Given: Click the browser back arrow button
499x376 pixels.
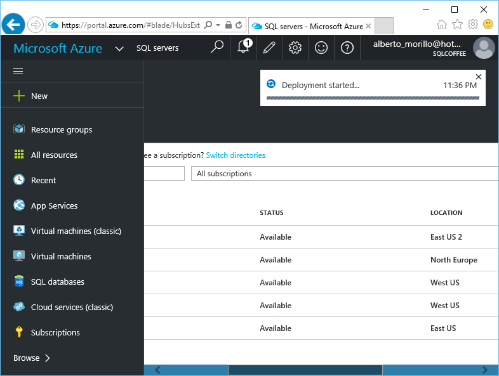Looking at the screenshot, I should pos(13,25).
